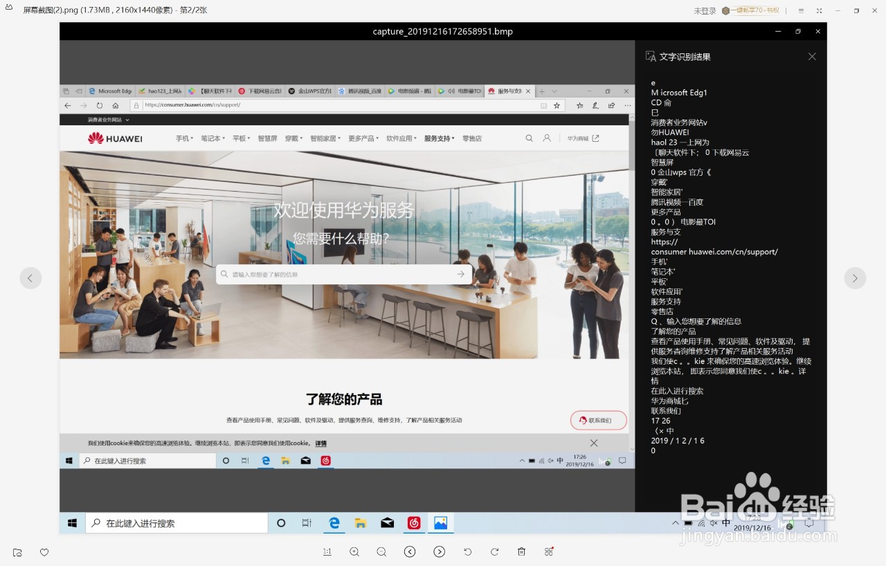The width and height of the screenshot is (886, 566).
Task: Delete the current image with the trash icon
Action: (522, 551)
